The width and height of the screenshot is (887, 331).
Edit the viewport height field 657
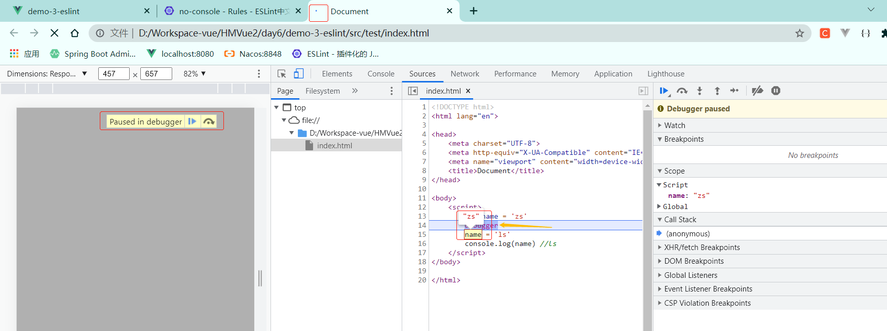pyautogui.click(x=156, y=74)
